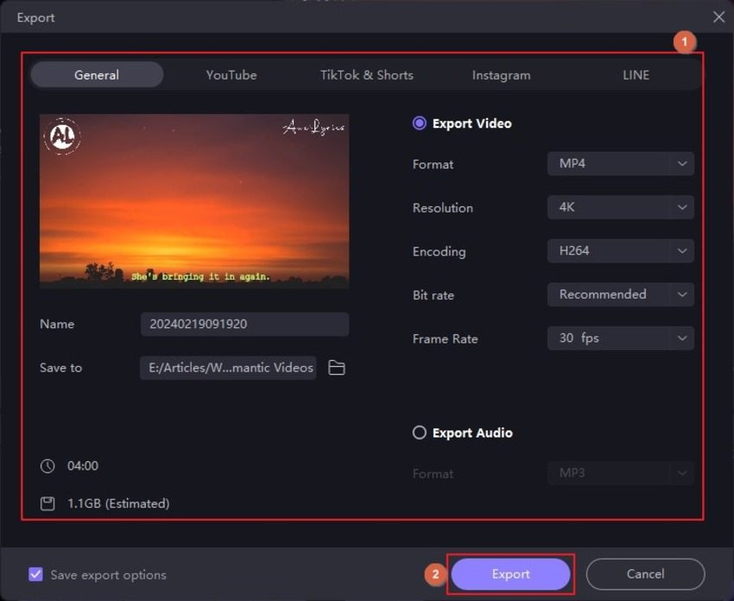Open the folder browser for save location

[x=336, y=367]
